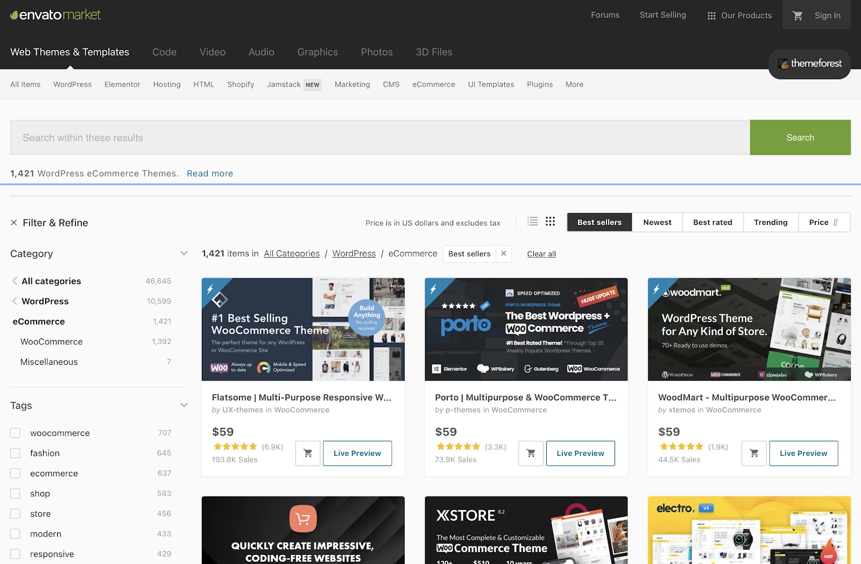Toggle the woocommerce tag checkbox
The width and height of the screenshot is (861, 564).
(15, 433)
